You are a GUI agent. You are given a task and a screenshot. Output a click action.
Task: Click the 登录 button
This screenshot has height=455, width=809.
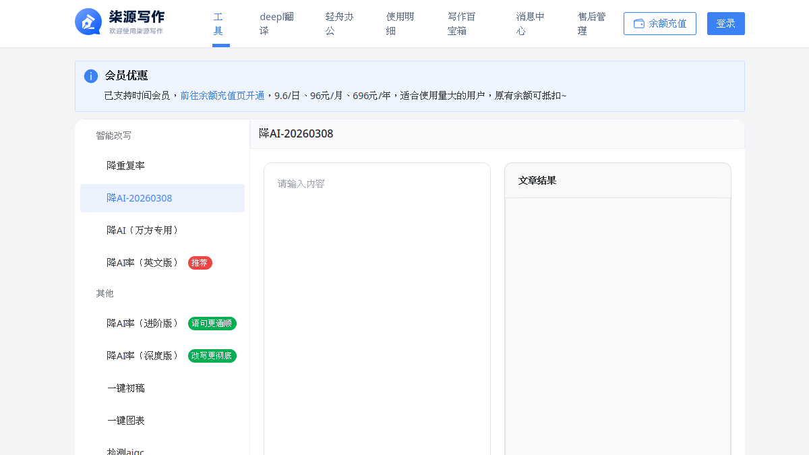pos(726,24)
